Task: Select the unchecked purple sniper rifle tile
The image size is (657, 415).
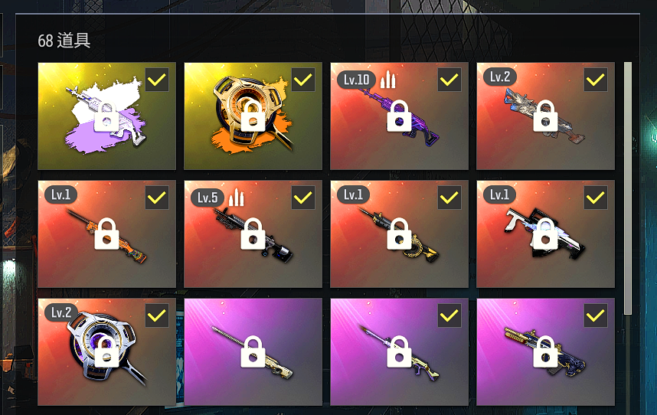Action: (x=253, y=351)
